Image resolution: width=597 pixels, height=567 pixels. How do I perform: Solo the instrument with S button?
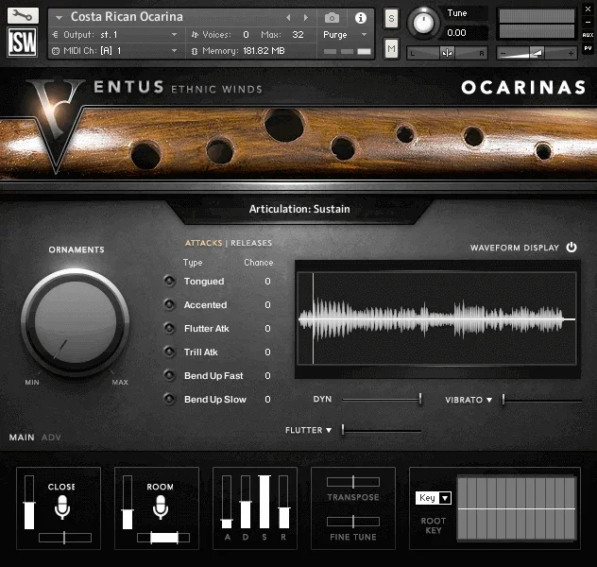(x=391, y=18)
